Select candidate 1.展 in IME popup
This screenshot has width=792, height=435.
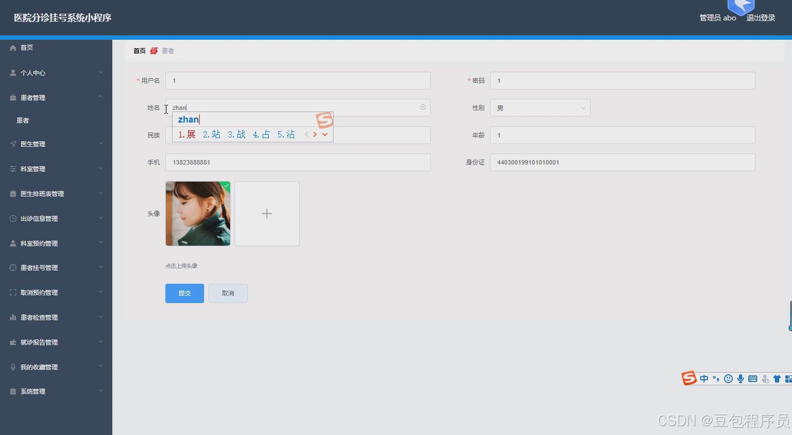[x=187, y=134]
